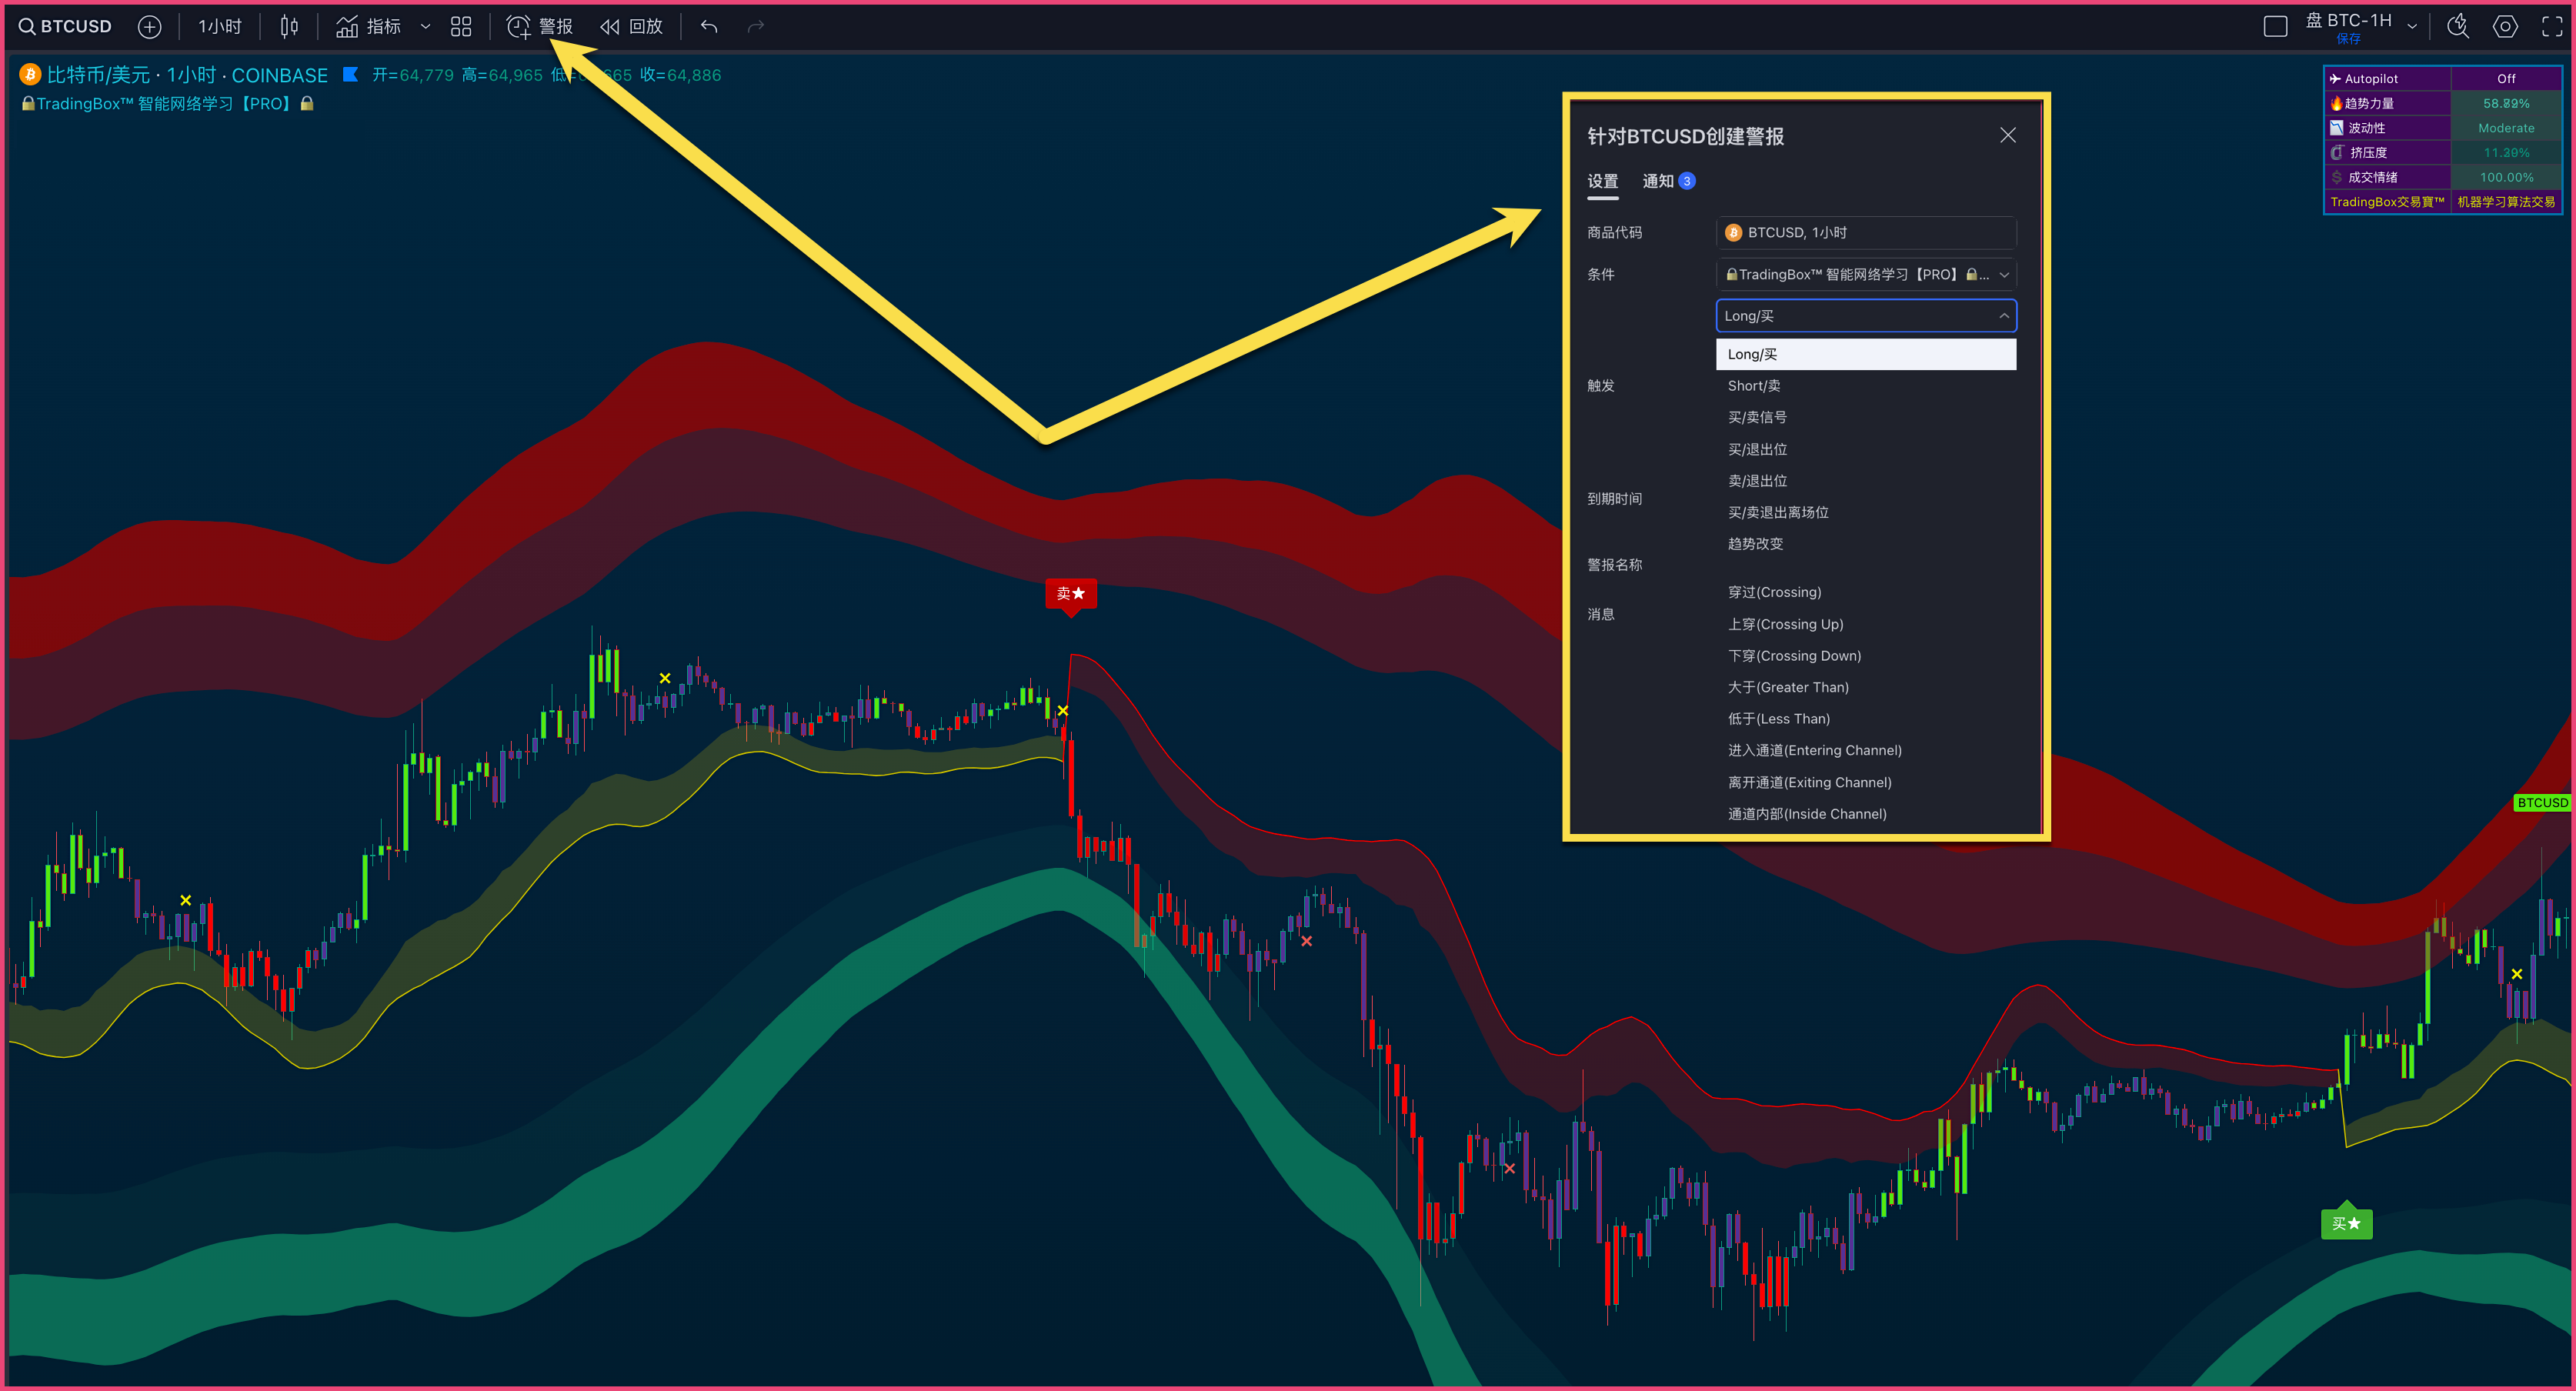This screenshot has width=2576, height=1391.
Task: Open the quick search lightning icon
Action: coord(2457,27)
